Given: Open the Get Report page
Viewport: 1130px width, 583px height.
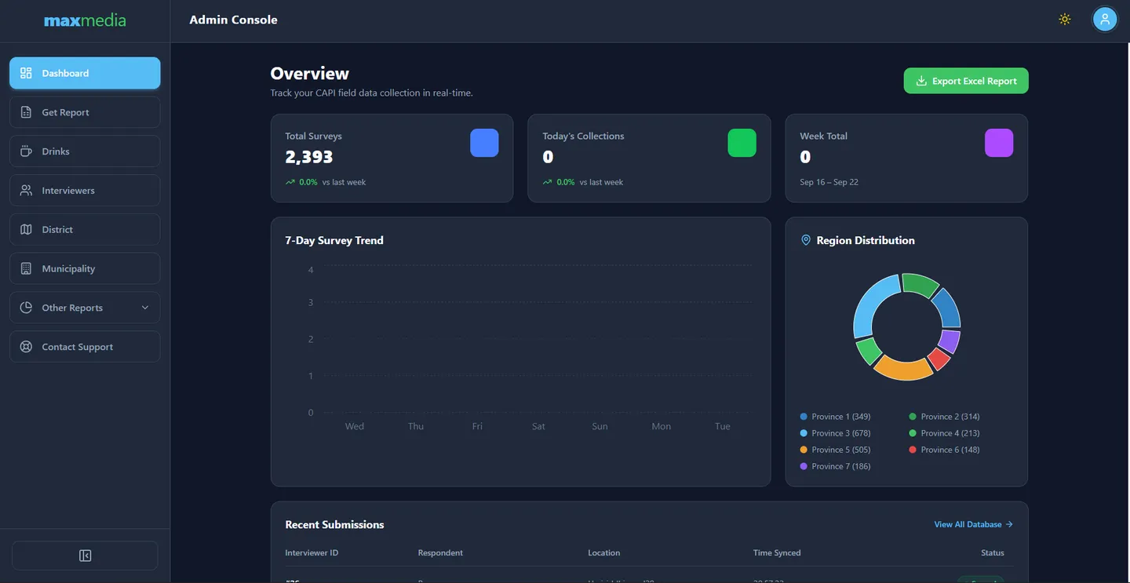Looking at the screenshot, I should (85, 112).
